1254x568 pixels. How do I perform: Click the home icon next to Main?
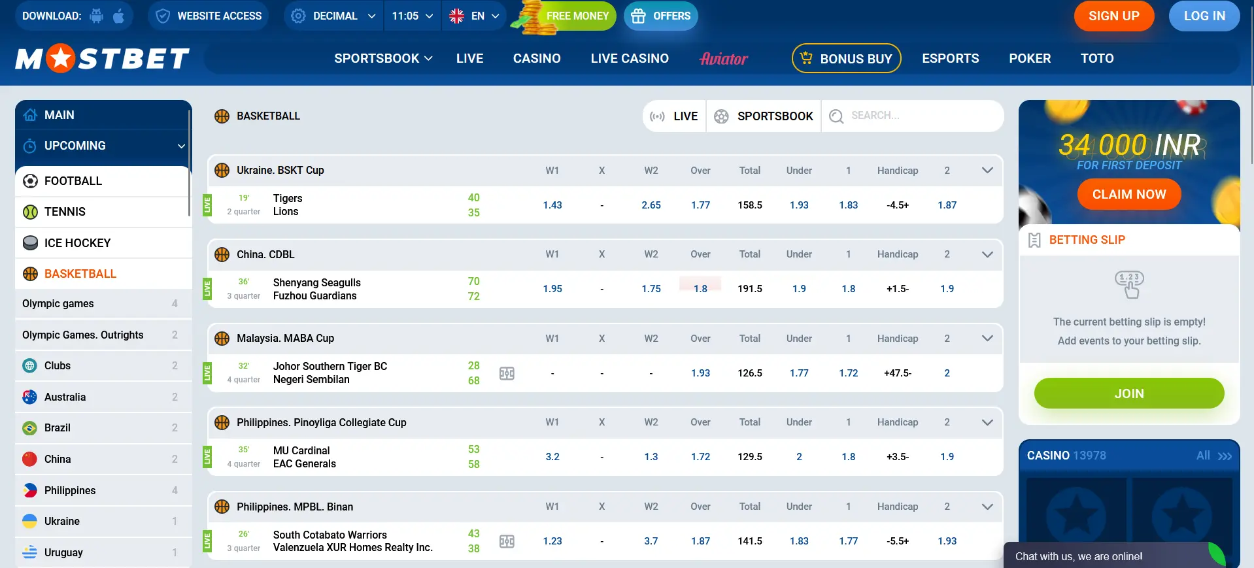(30, 115)
